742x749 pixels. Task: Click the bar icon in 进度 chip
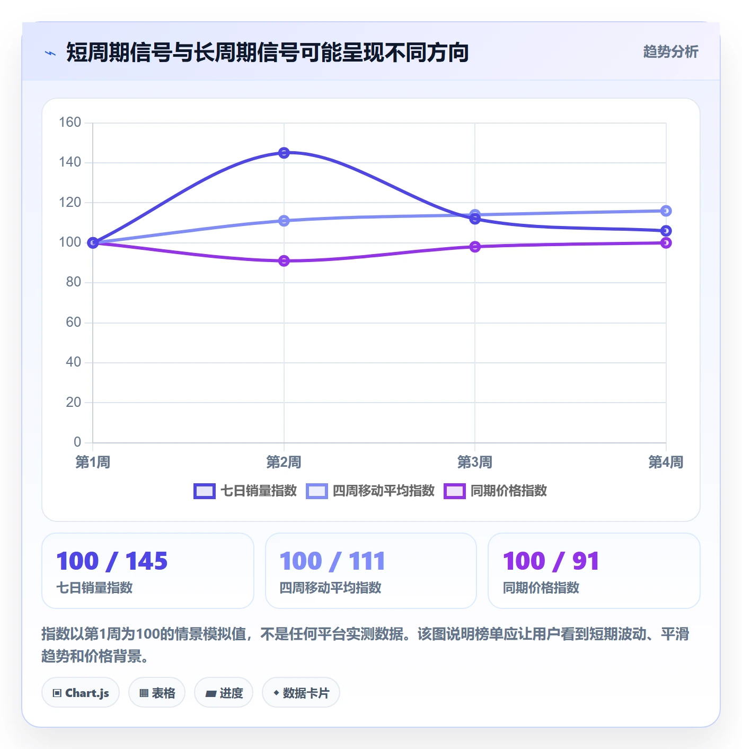(211, 693)
